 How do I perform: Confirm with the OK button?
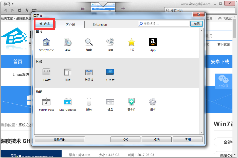(125, 139)
